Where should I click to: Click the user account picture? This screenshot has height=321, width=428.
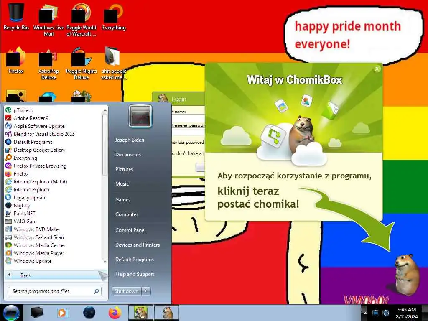(140, 117)
